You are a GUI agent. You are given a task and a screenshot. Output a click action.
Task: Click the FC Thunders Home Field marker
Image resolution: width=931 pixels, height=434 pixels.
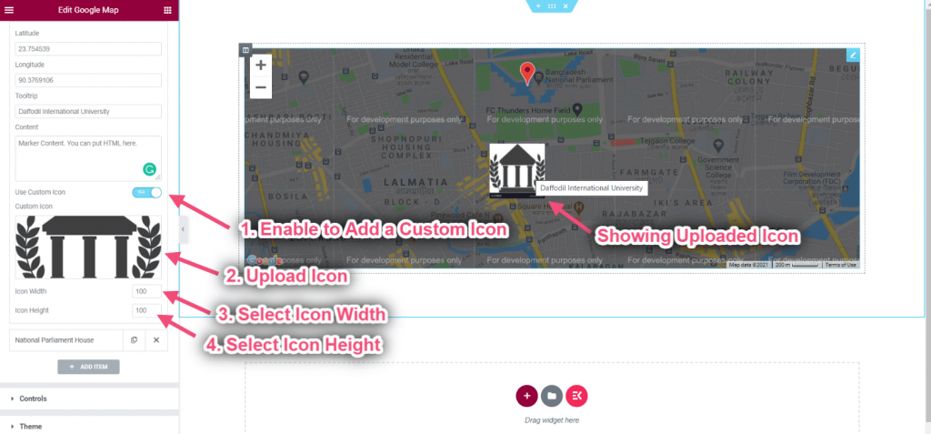576,110
